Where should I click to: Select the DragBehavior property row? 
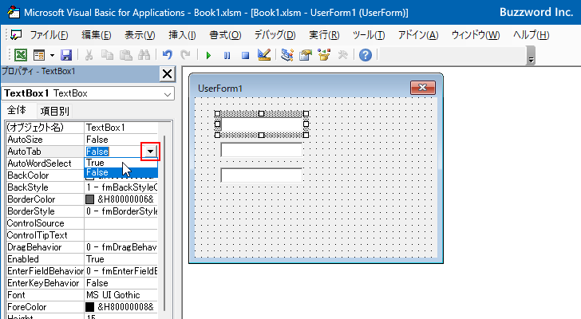(x=82, y=247)
